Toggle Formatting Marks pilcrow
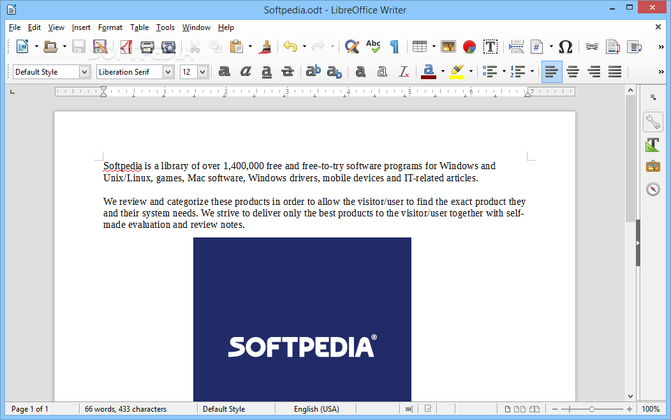671x420 pixels. point(395,46)
